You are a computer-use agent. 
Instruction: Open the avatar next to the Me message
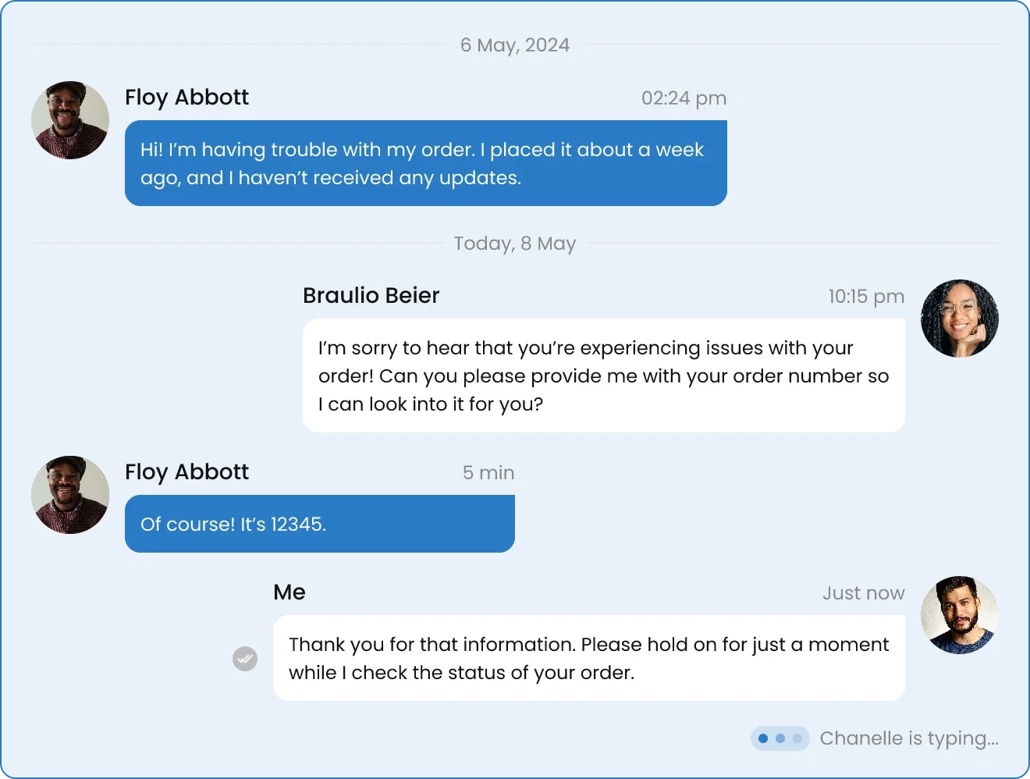(959, 615)
